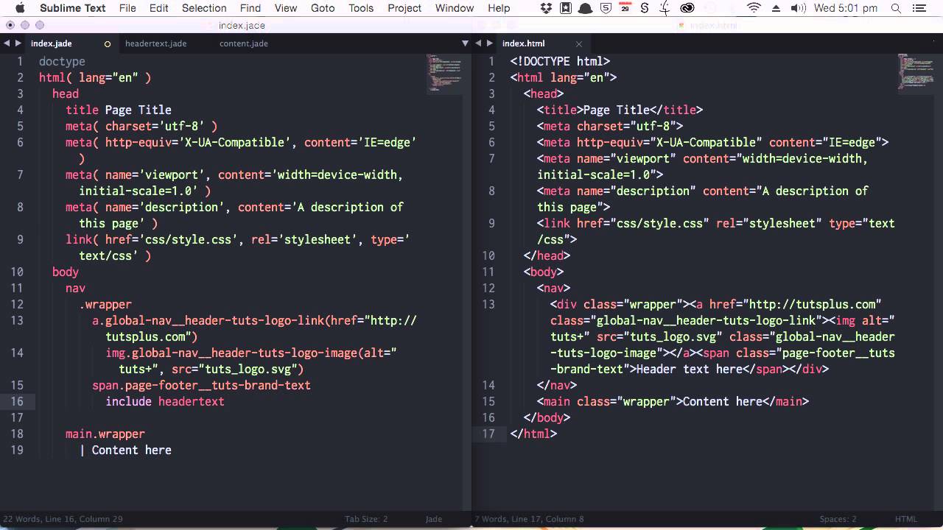943x530 pixels.
Task: Open the left pane tab list dropdown
Action: [x=465, y=43]
